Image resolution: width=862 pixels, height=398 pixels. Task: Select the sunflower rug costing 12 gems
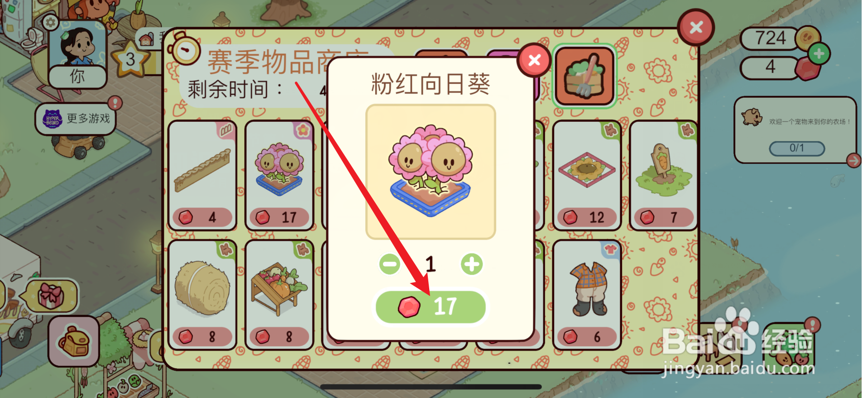[587, 176]
